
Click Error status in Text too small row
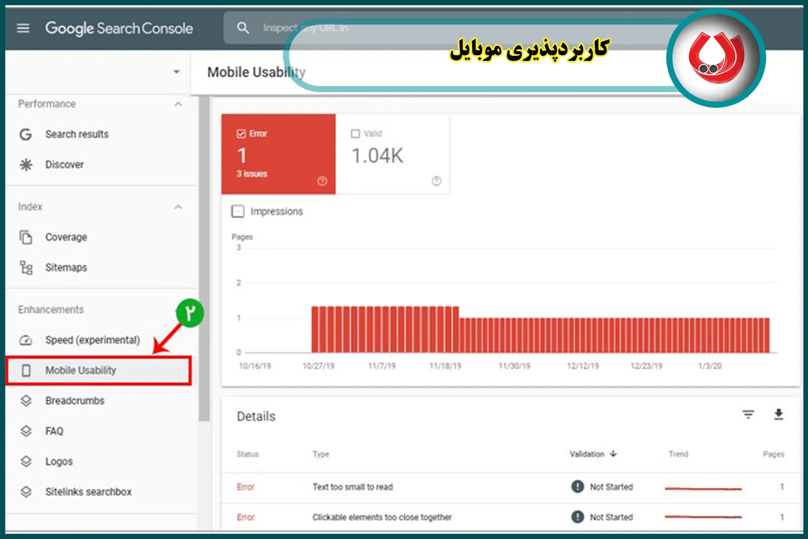coord(246,487)
